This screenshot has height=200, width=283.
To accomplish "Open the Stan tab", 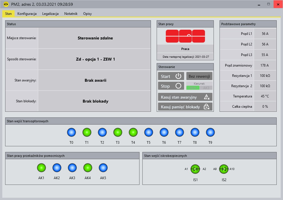I will (8, 14).
